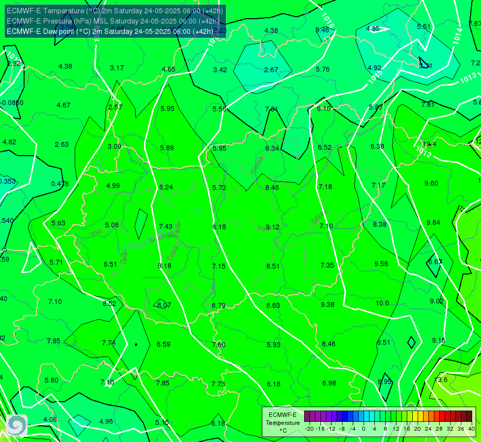Select the ECMWF-E Temperature 2m layer line
Viewport: 481px width, 442px height.
click(115, 11)
